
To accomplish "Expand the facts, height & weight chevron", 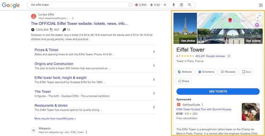I will click(x=154, y=79).
